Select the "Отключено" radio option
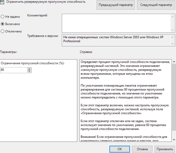This screenshot has width=176, height=153. point(3,31)
